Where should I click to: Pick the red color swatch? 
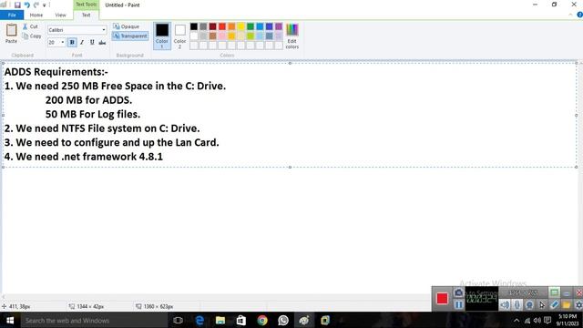click(222, 26)
